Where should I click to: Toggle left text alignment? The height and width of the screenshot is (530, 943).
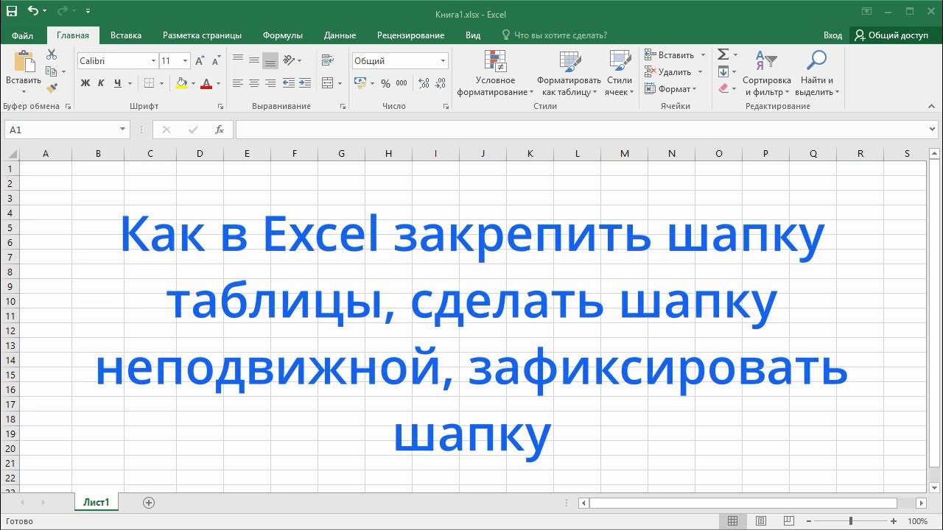pos(238,83)
